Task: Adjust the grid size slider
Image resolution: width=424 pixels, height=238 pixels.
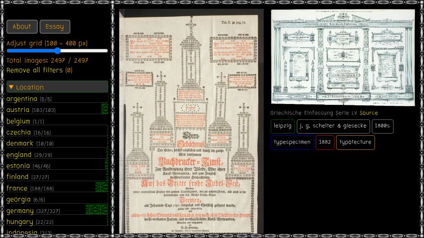Action: (x=57, y=51)
